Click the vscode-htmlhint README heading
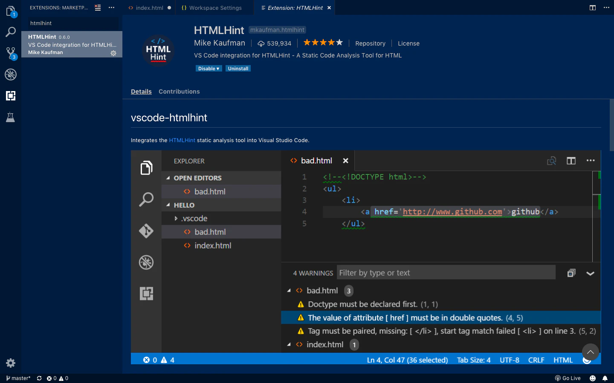 (169, 118)
